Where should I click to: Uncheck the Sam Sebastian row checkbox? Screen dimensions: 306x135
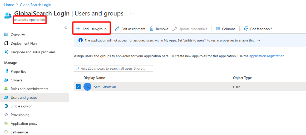click(78, 87)
